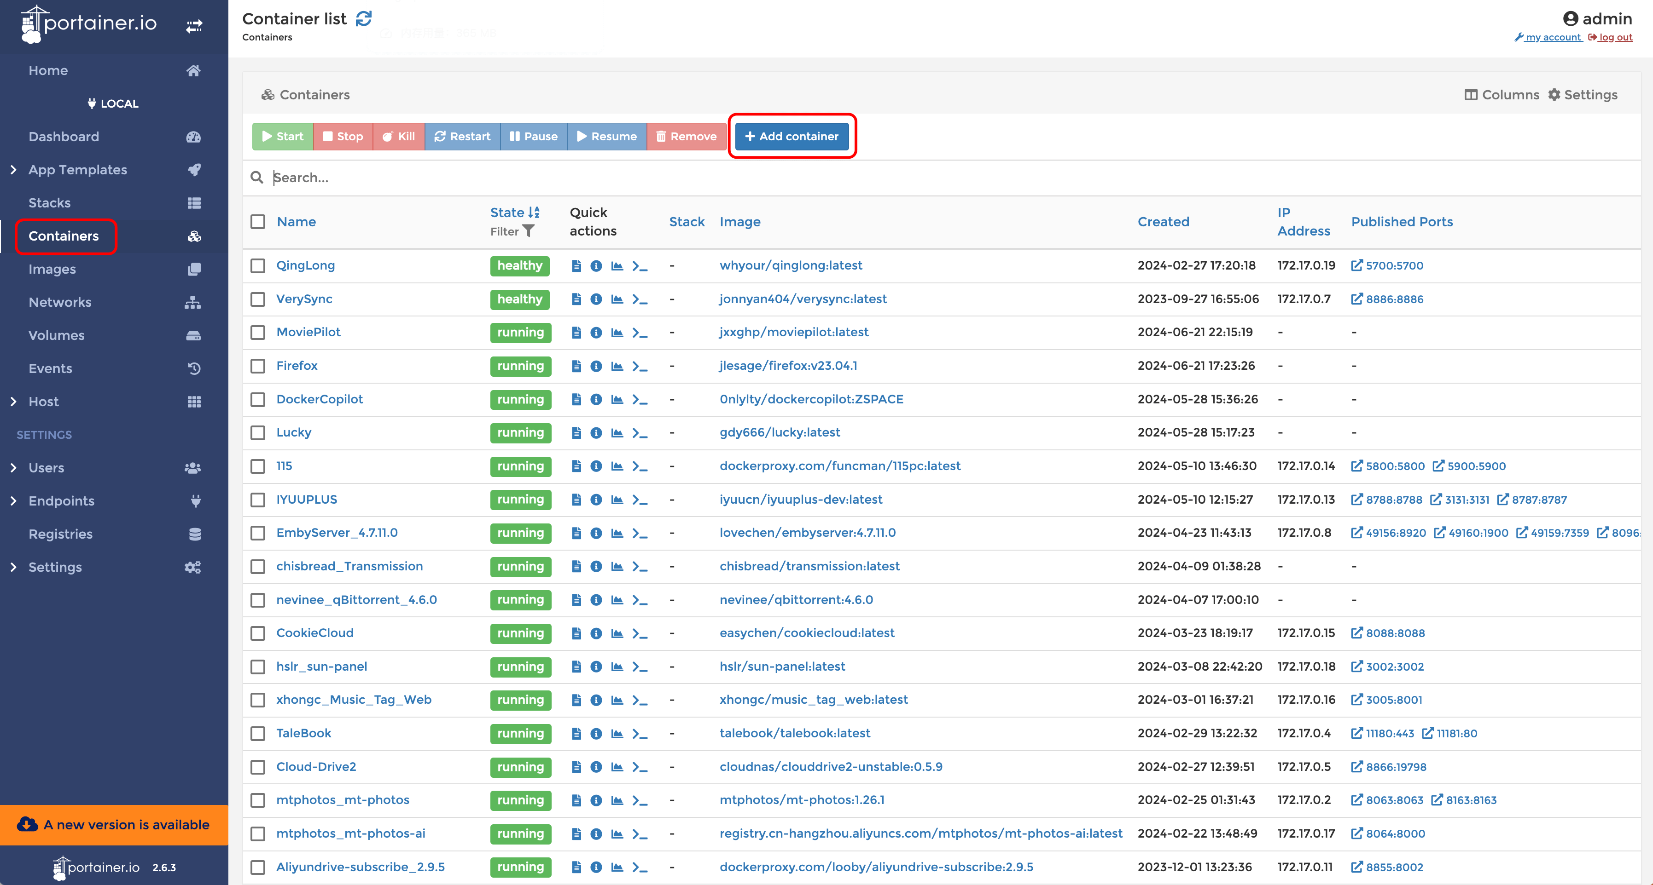Sort by the Name column header
The image size is (1653, 885).
pyautogui.click(x=297, y=222)
